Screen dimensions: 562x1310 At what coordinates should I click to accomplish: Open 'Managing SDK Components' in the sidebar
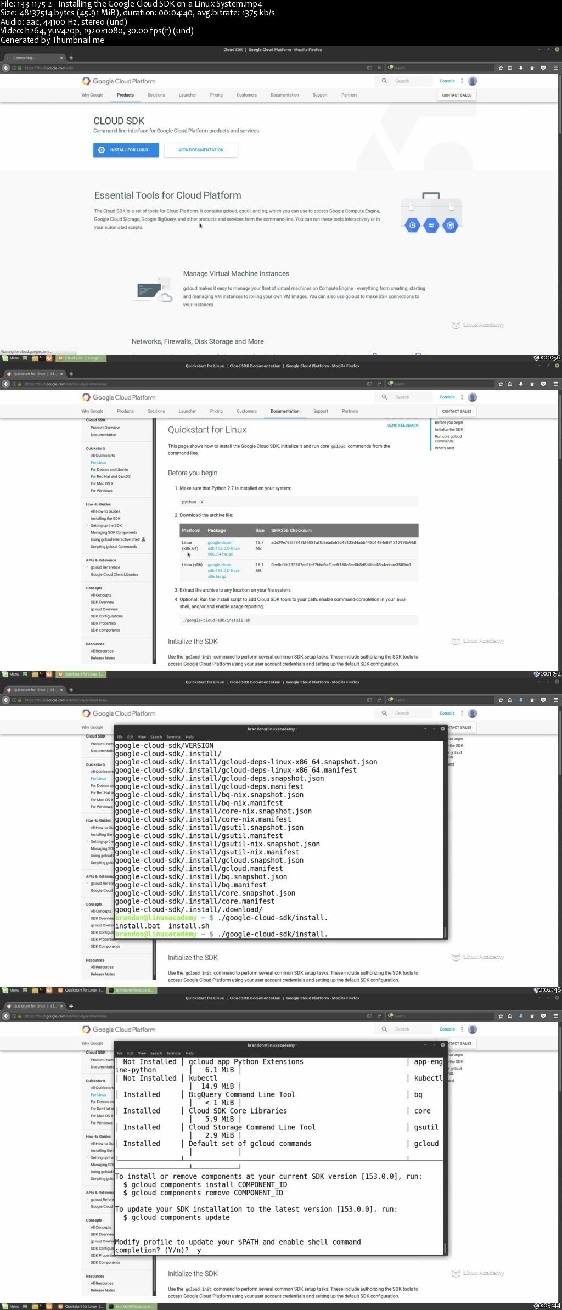(x=114, y=532)
